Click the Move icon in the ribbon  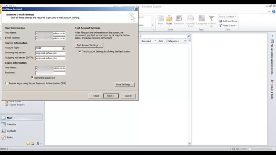(160, 18)
